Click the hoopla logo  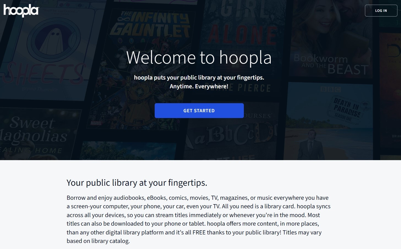point(21,10)
